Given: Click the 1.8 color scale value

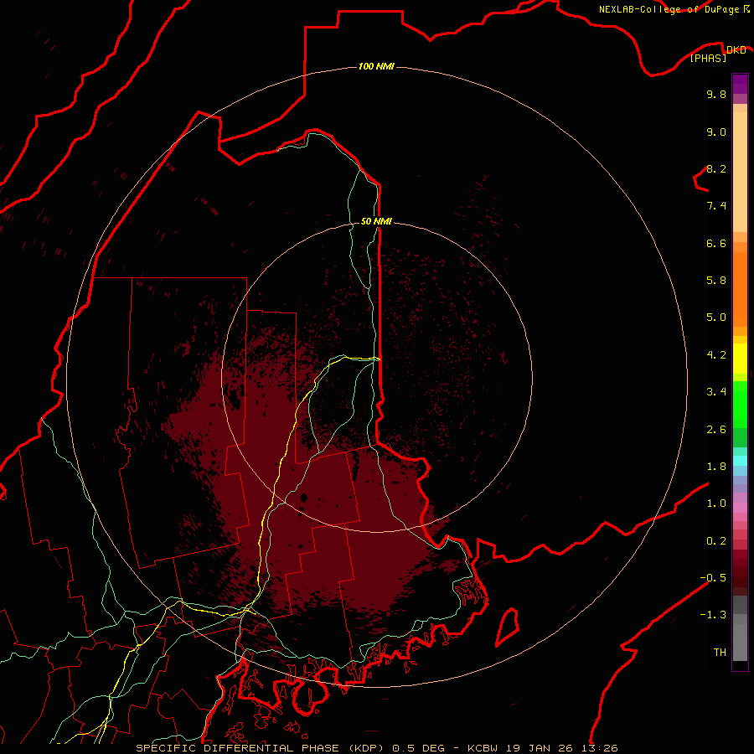Looking at the screenshot, I should point(716,467).
